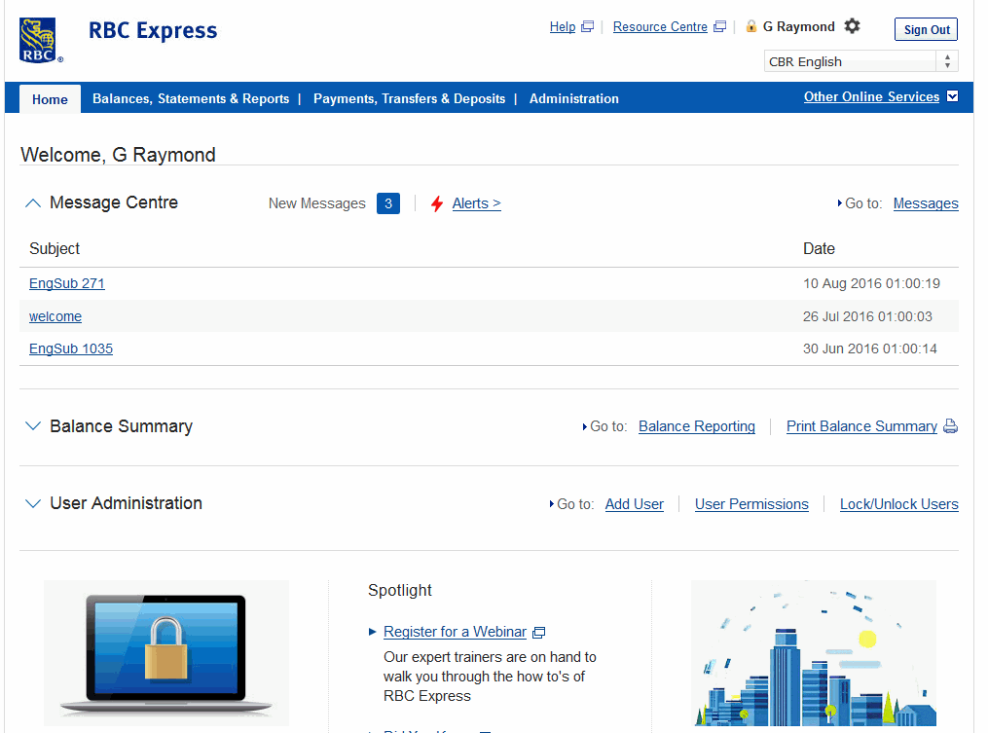Image resolution: width=988 pixels, height=733 pixels.
Task: Open Balances, Statements & Reports menu
Action: coord(191,98)
